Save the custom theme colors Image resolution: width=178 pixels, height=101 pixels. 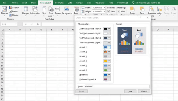pos(130,91)
